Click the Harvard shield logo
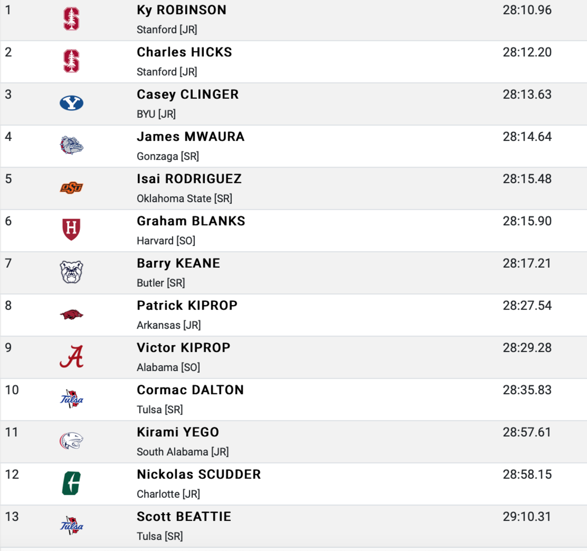Viewport: 587px width, 551px height. coord(71,230)
